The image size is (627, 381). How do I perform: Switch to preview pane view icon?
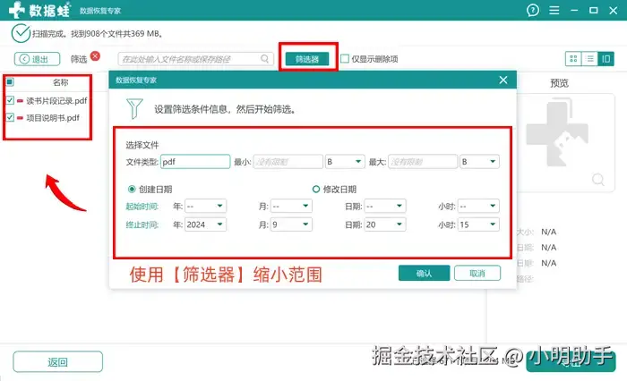(x=606, y=59)
